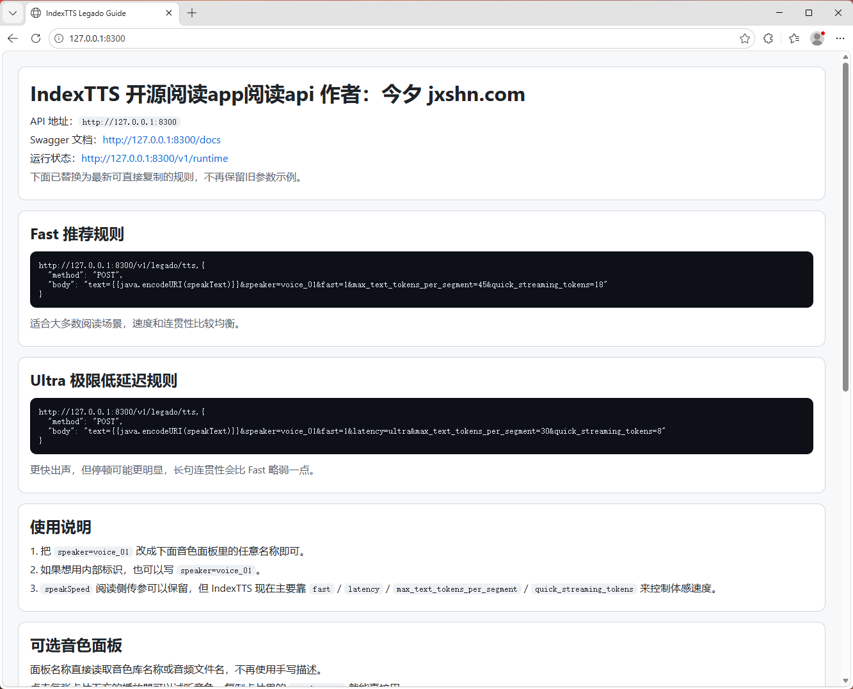Close the IndexTTS Legado Guide tab
Viewport: 853px width, 689px height.
tap(169, 13)
